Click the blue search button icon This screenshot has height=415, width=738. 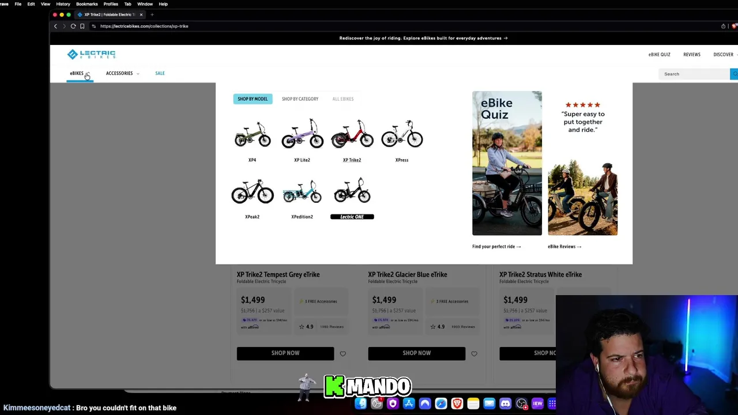[734, 74]
